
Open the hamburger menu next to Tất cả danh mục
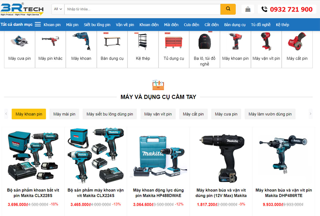pos(38,25)
